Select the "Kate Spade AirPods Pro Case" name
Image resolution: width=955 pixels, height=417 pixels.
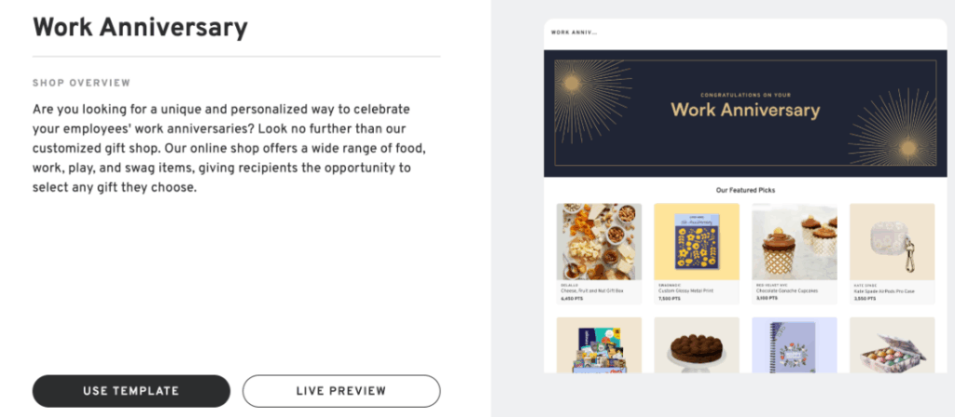pos(884,290)
